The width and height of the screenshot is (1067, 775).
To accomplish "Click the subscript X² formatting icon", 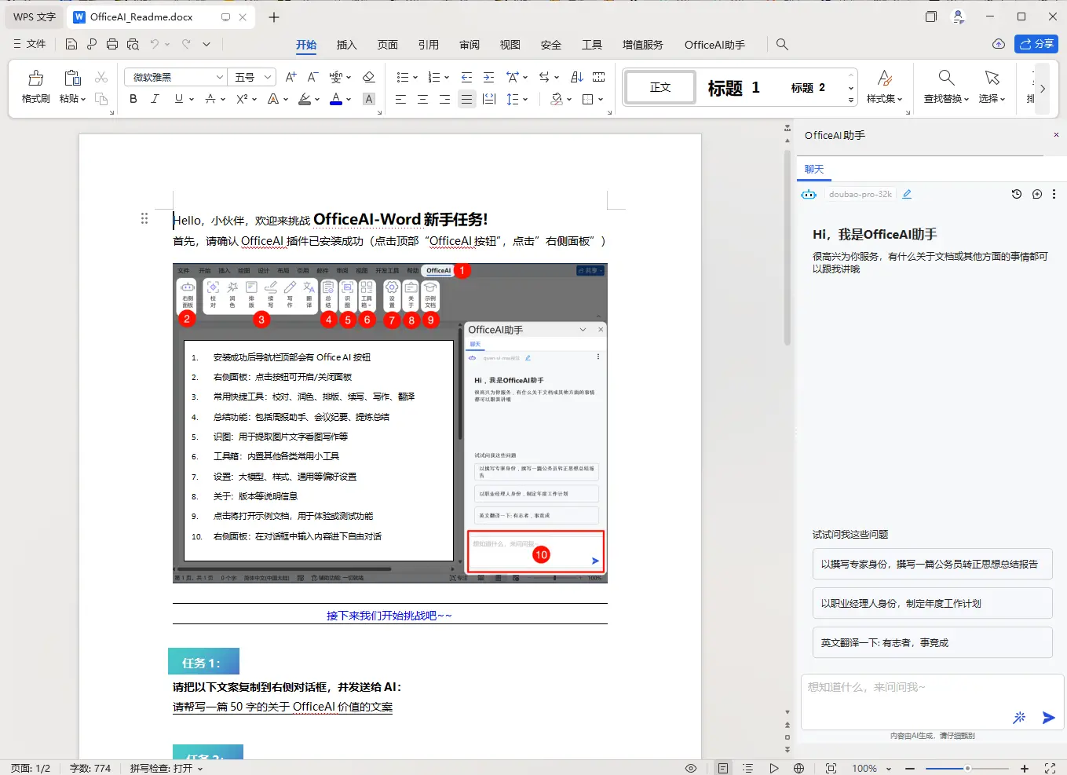I will 242,98.
